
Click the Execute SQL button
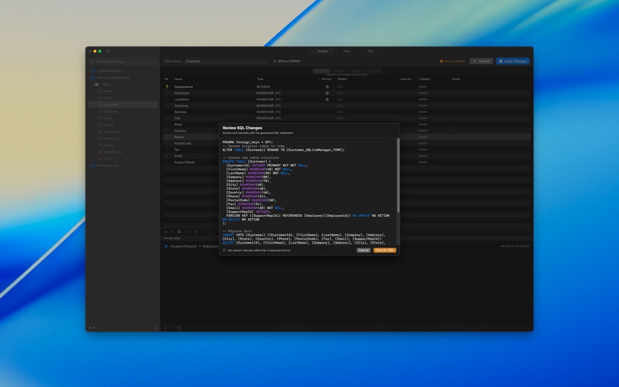384,250
